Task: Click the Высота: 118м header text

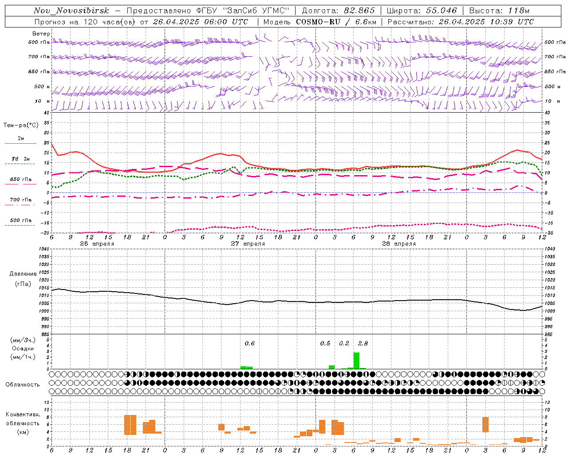Action: 499,11
